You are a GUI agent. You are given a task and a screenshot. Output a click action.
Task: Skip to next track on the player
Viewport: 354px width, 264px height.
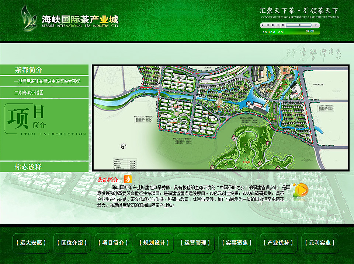[x=283, y=25]
